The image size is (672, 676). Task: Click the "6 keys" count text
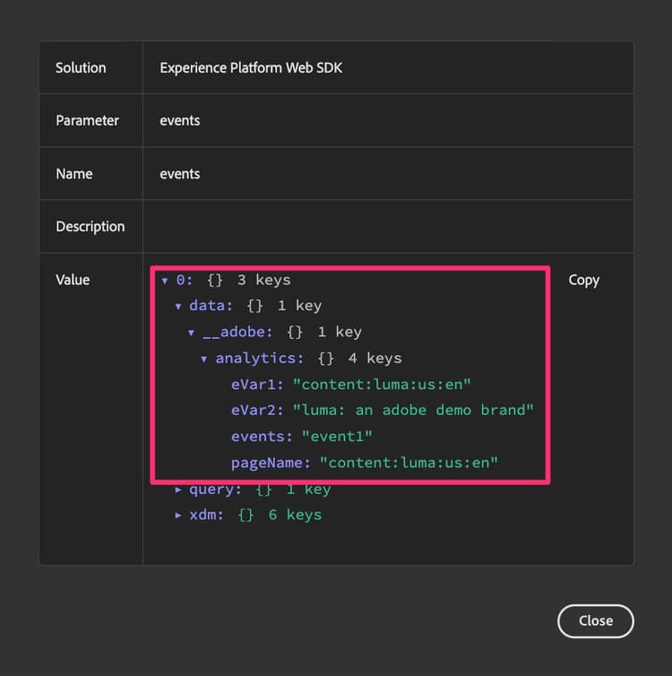(x=295, y=515)
